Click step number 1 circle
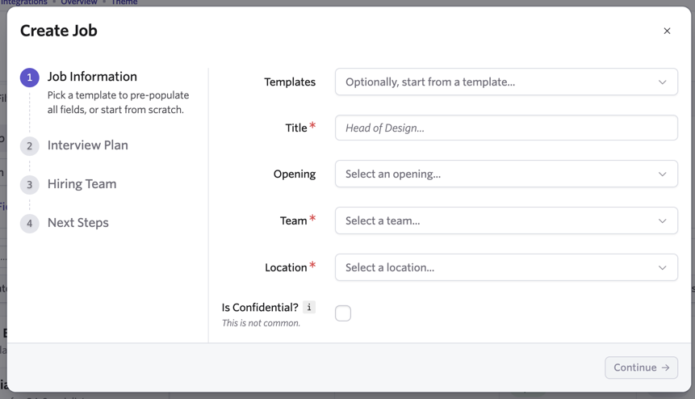 pyautogui.click(x=30, y=78)
